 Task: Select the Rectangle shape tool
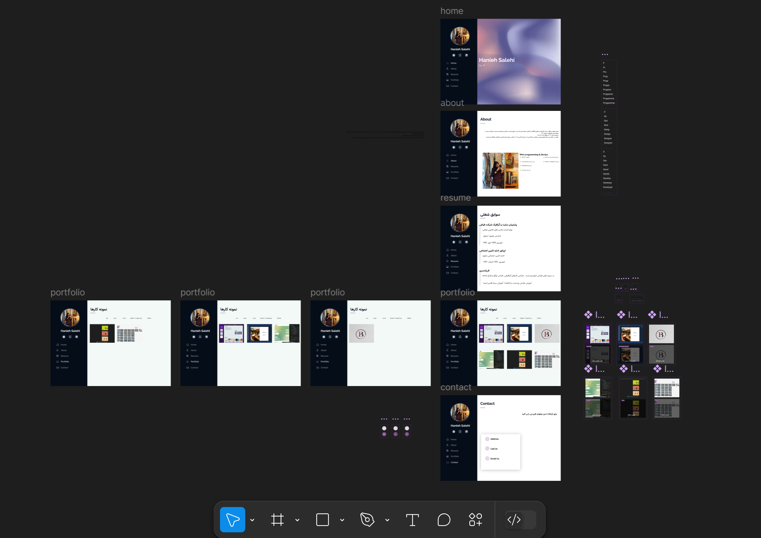[322, 519]
